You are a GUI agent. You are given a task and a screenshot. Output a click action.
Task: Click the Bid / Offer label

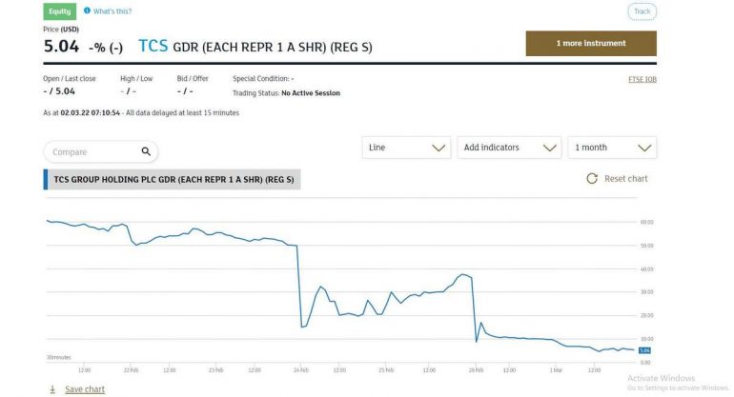(193, 79)
